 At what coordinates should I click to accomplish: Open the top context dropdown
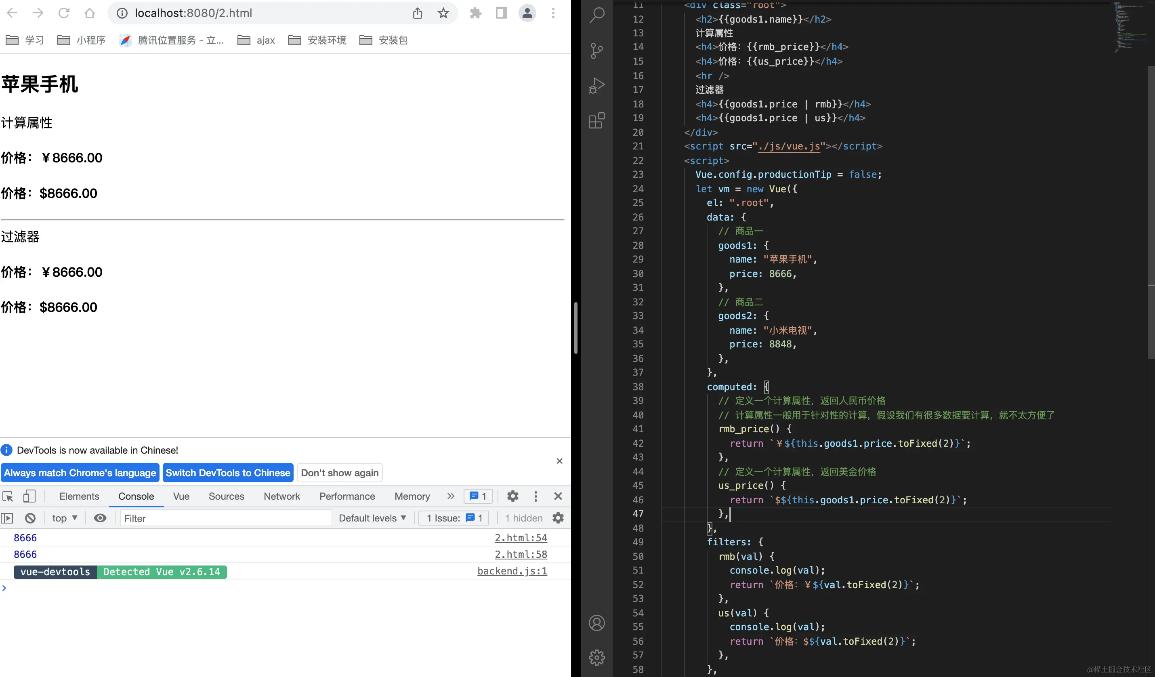click(x=65, y=518)
